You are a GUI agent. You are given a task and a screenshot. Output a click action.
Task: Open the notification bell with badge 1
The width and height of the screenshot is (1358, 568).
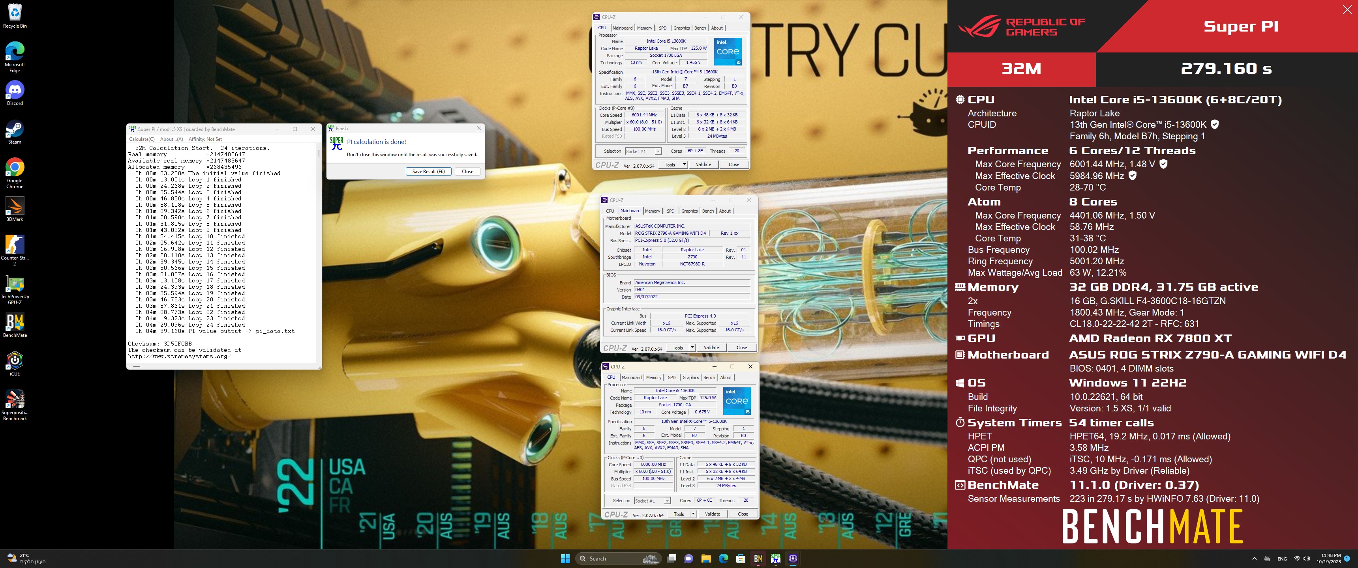tap(1347, 559)
